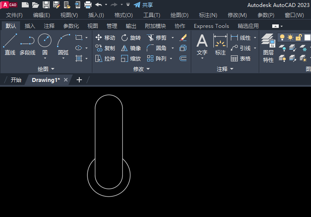This screenshot has width=311, height=217.
Task: Toggle the layer freeze sun icon
Action: click(x=291, y=37)
